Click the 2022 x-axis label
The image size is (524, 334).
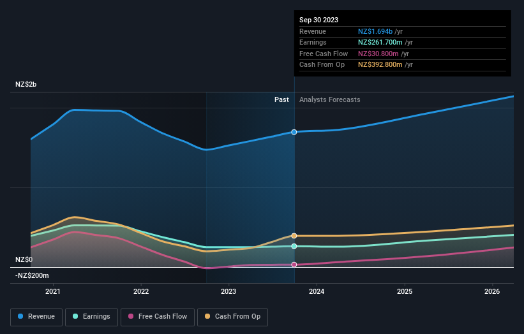point(141,292)
